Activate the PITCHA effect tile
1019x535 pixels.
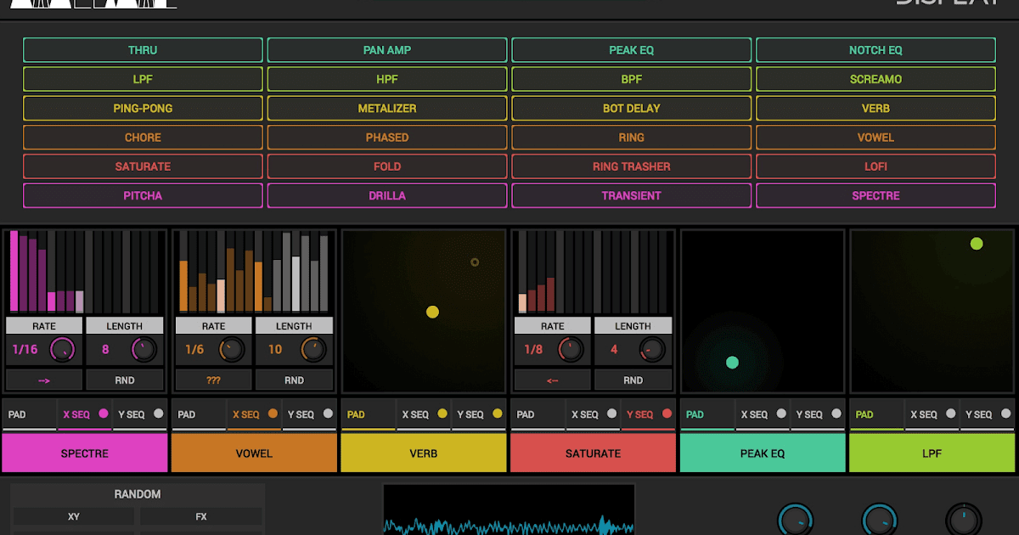(143, 195)
